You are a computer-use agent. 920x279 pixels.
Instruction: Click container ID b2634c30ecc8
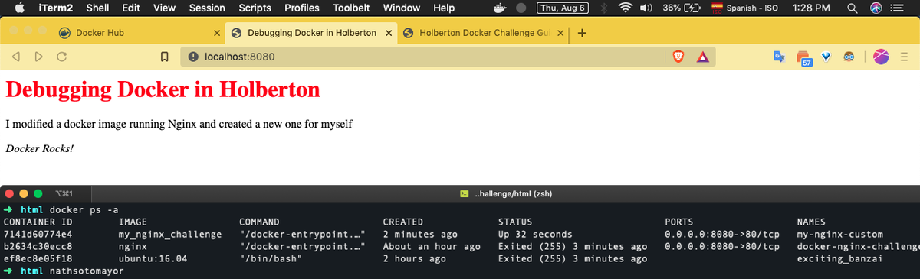point(38,246)
